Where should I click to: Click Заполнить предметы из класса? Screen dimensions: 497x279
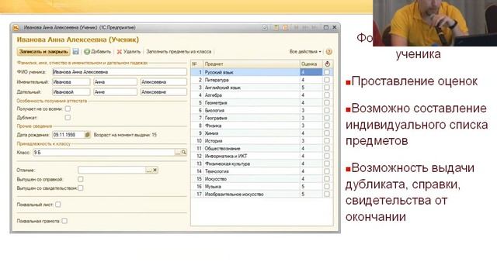click(179, 52)
